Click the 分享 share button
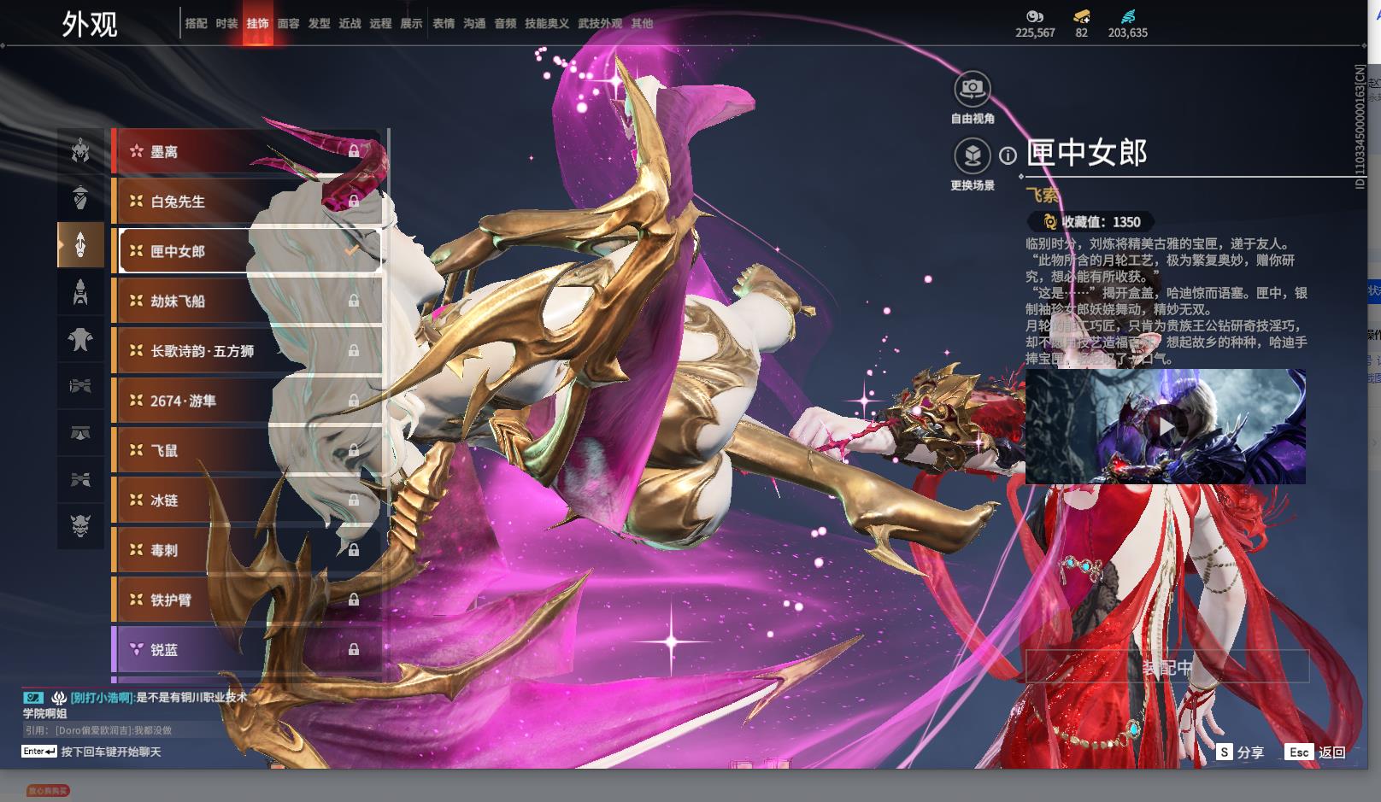Image resolution: width=1381 pixels, height=802 pixels. point(1241,752)
